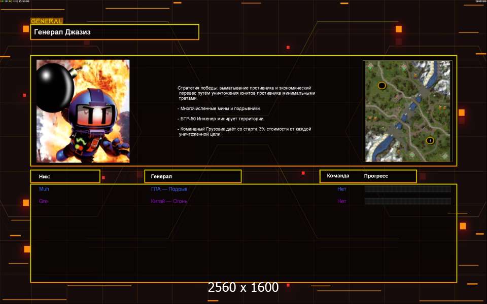Select start position marker 1 on map
This screenshot has width=487, height=304.
coord(430,140)
